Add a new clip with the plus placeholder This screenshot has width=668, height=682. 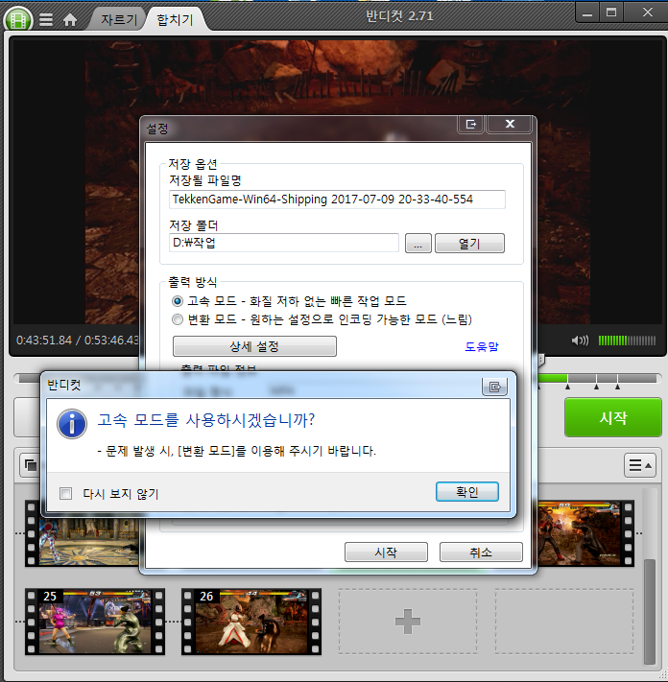tap(408, 622)
